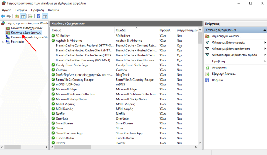Click tree pane horizontal scrollbar left arrow
The image size is (267, 155).
point(2,147)
